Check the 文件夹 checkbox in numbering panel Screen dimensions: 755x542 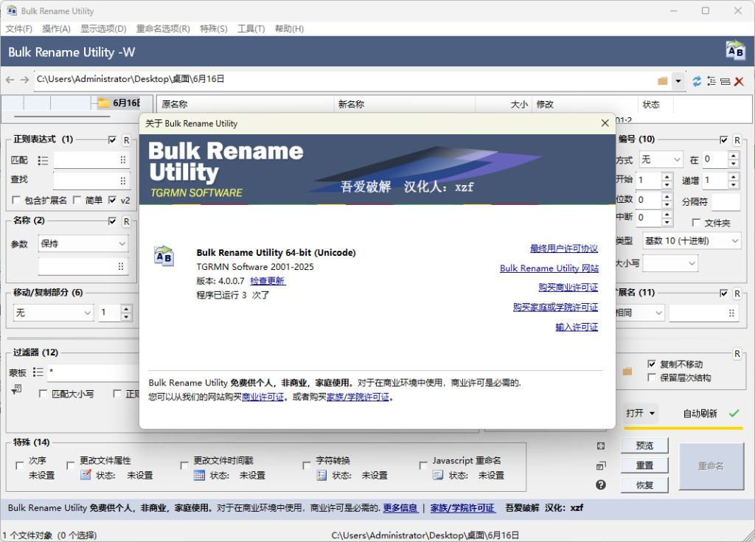point(696,223)
